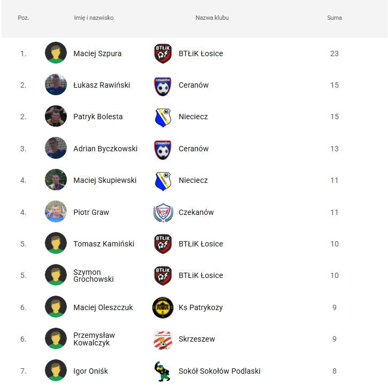Open Łukasz Rawiński's profile photo
The width and height of the screenshot is (388, 386).
click(56, 86)
